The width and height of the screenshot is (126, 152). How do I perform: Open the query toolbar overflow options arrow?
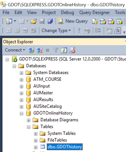[x=124, y=32]
